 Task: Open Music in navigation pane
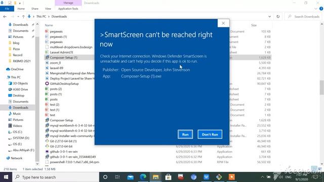[17, 114]
